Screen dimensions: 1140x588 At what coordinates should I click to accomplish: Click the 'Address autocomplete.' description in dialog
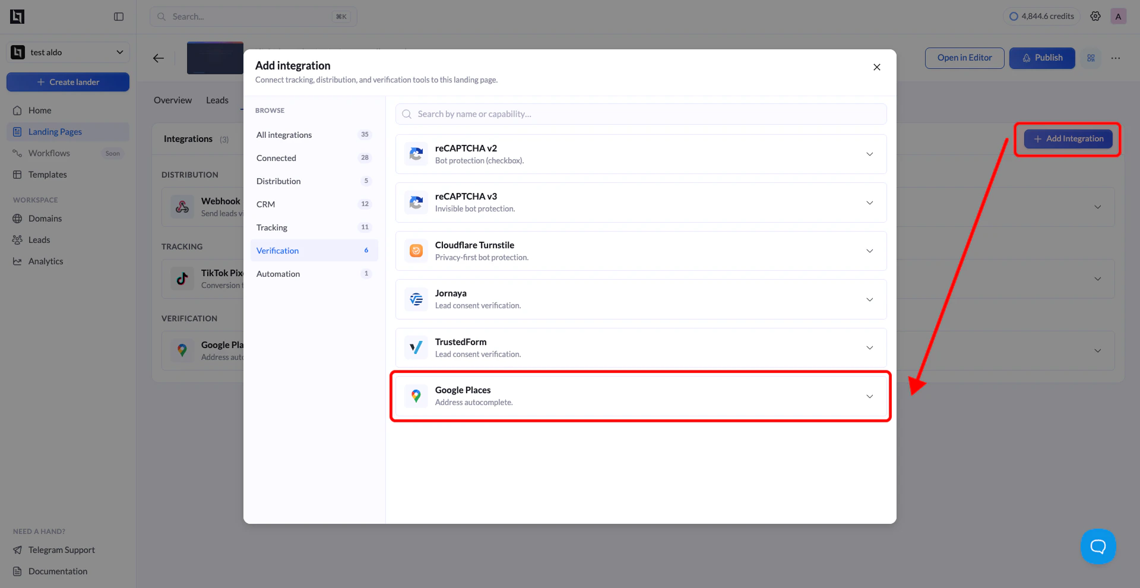(x=474, y=403)
